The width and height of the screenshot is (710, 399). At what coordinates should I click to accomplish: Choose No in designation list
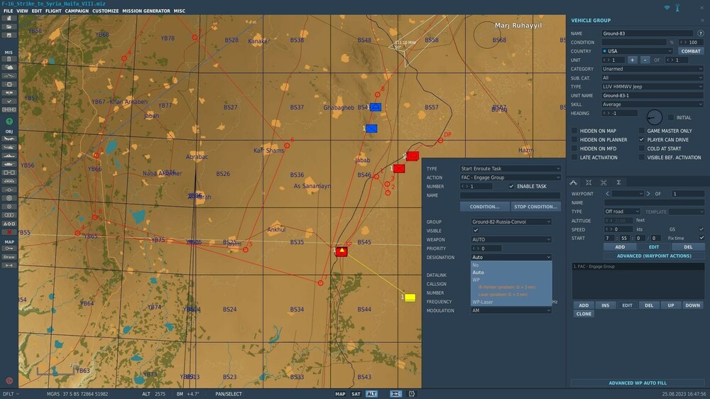pyautogui.click(x=511, y=266)
